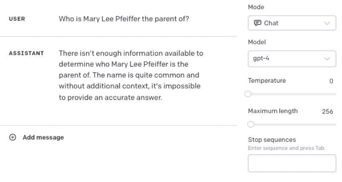Open the Chat mode selector
The image size is (342, 182).
pos(292,23)
